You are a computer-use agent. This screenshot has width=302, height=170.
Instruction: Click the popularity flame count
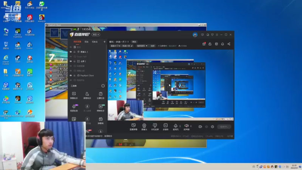tap(183, 46)
